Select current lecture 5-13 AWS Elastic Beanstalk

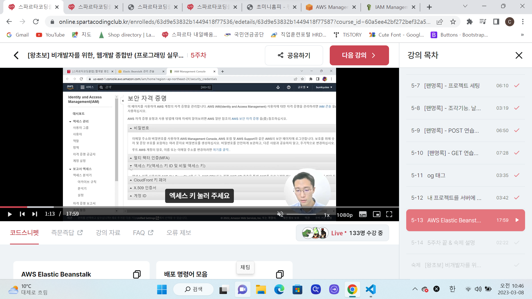tap(465, 220)
